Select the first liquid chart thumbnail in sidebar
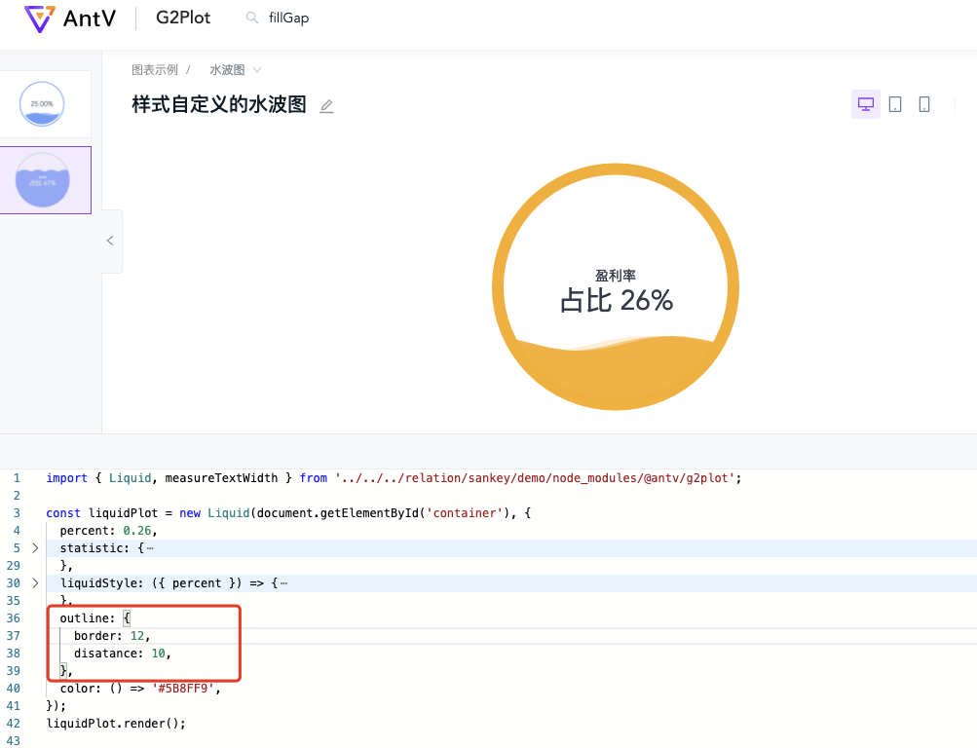This screenshot has width=977, height=748. point(44,102)
